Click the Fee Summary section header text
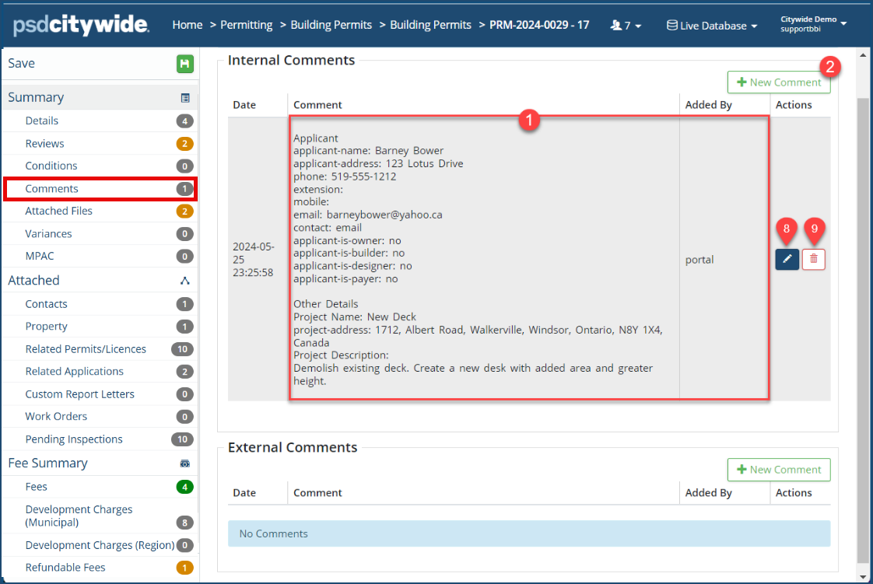This screenshot has width=873, height=584. (x=48, y=463)
